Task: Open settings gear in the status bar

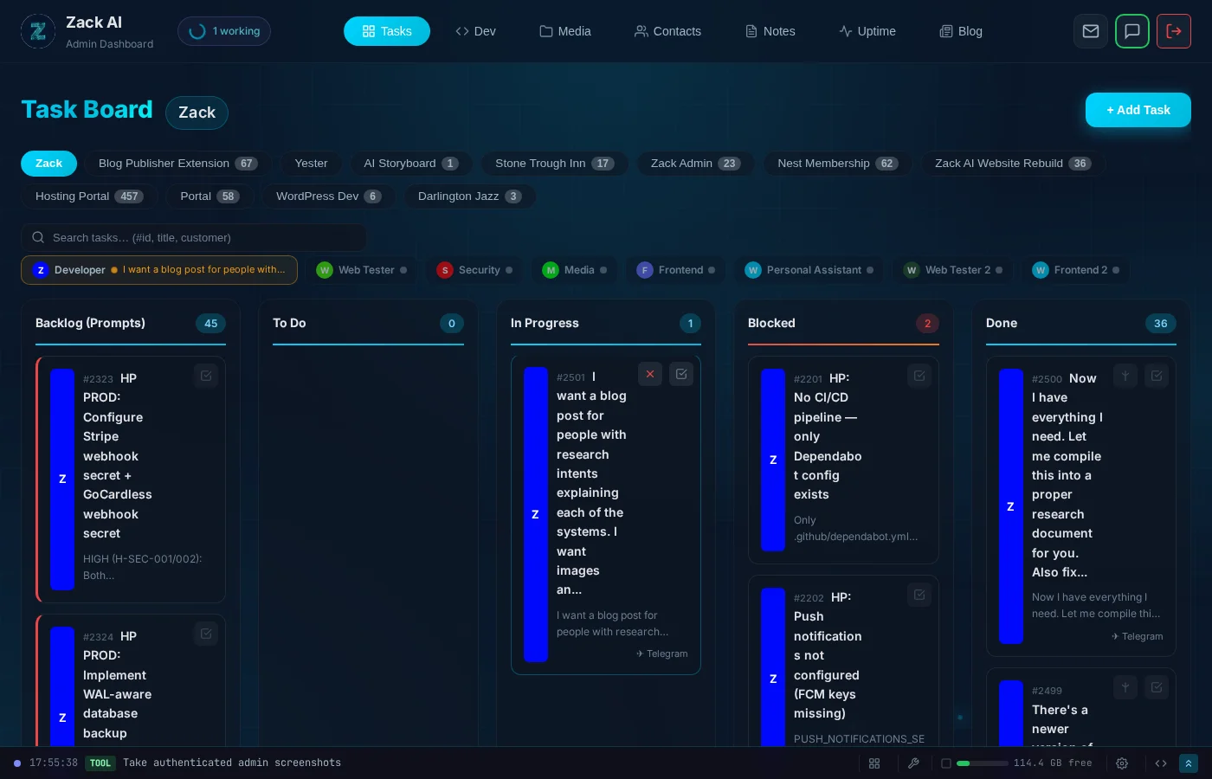Action: pos(1122,763)
